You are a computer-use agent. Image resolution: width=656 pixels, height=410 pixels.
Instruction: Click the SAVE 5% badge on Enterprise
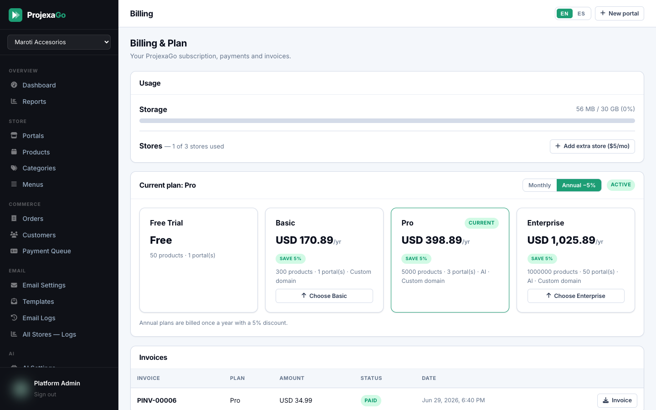point(542,259)
